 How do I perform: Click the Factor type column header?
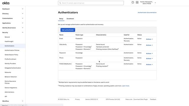[x=79, y=35]
